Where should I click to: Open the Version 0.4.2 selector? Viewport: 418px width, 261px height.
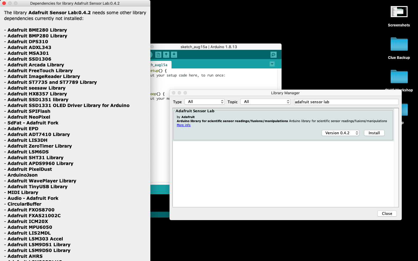pos(340,133)
